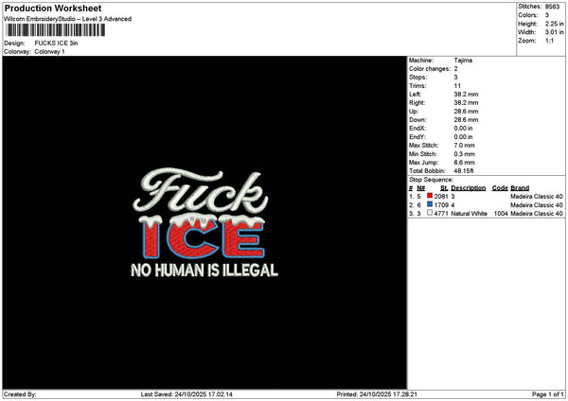The width and height of the screenshot is (568, 401).
Task: Click the blue thread color swatch
Action: [430, 204]
